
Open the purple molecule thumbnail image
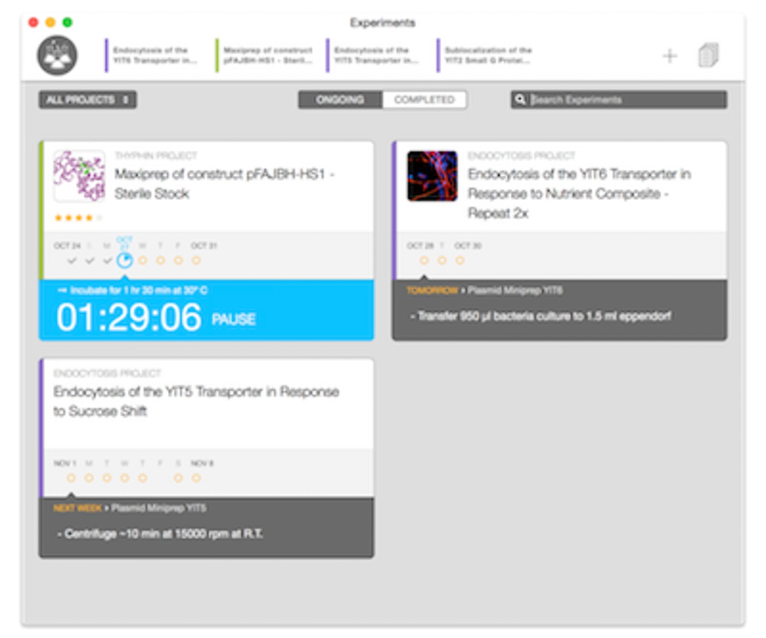coord(79,176)
